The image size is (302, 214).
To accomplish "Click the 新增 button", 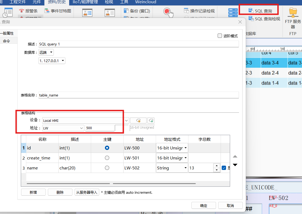I will (33, 192).
